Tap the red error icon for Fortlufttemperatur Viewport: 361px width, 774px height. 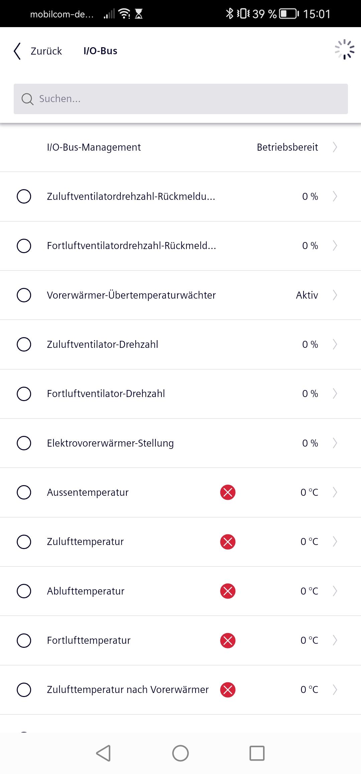[228, 640]
